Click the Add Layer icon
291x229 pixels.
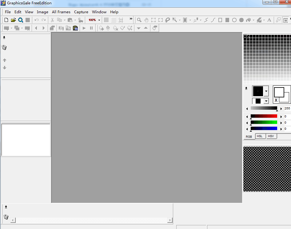[x=101, y=28]
